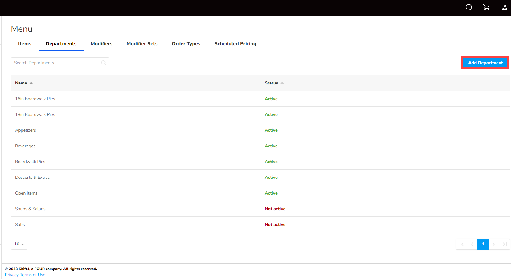511x279 pixels.
Task: Open the Soups & Salads department row
Action: tap(30, 209)
